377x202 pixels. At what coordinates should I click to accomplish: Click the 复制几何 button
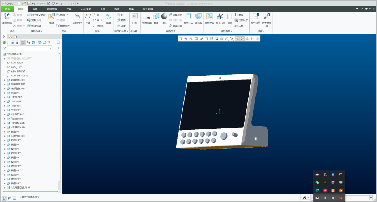36,20
